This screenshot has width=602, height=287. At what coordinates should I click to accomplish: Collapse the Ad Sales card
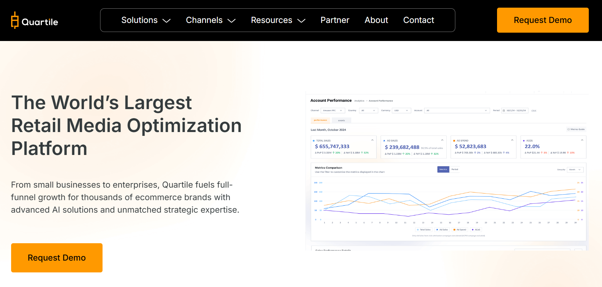point(442,140)
